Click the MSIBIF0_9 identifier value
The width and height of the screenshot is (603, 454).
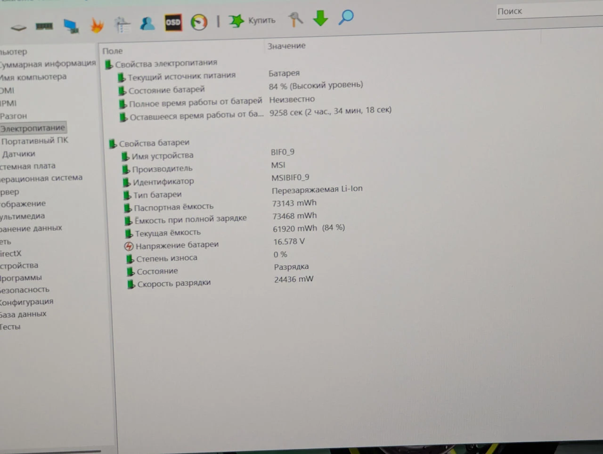tap(290, 178)
